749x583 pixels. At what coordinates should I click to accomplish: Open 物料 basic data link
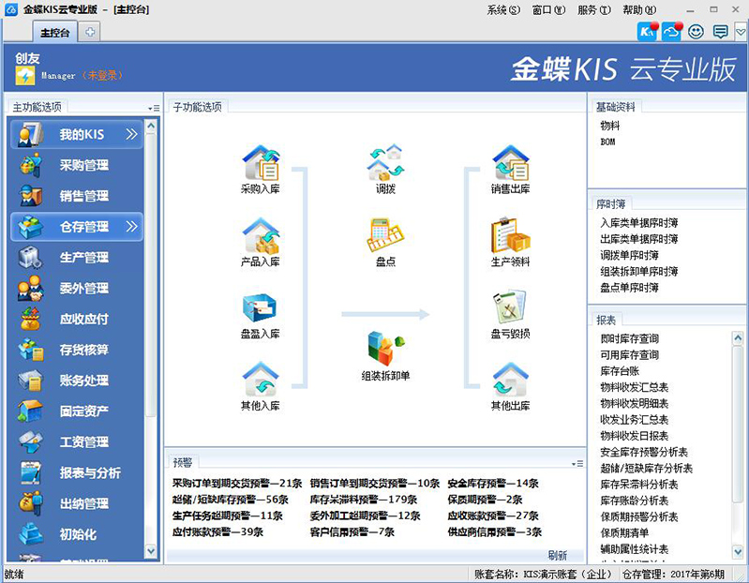pyautogui.click(x=610, y=126)
